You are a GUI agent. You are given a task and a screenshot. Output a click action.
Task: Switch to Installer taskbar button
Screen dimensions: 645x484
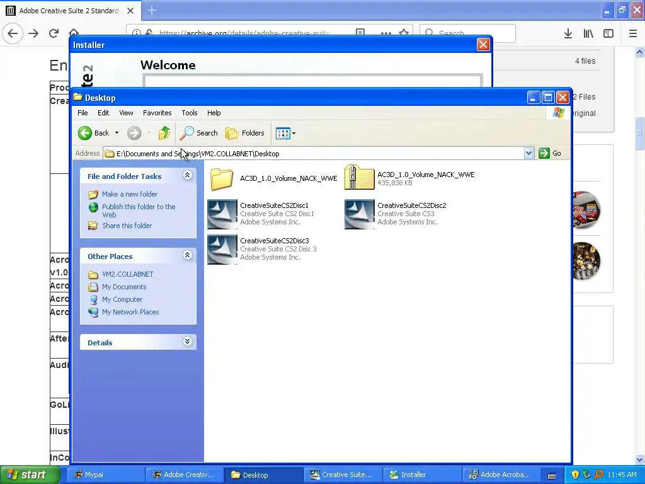coord(421,475)
